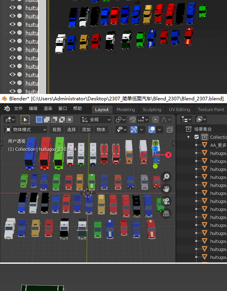
Task: Collapse the Collection tree expander arrow
Action: [x=189, y=137]
